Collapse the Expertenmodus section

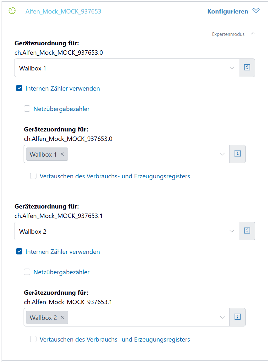[252, 34]
